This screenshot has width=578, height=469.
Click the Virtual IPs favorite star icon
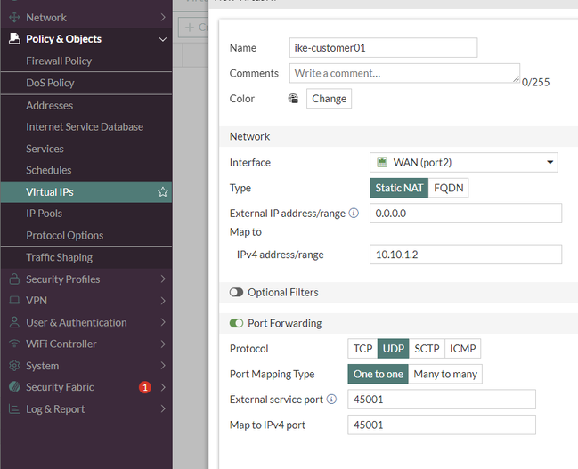pyautogui.click(x=163, y=192)
